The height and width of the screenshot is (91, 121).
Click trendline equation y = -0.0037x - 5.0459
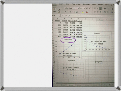[x=71, y=67]
